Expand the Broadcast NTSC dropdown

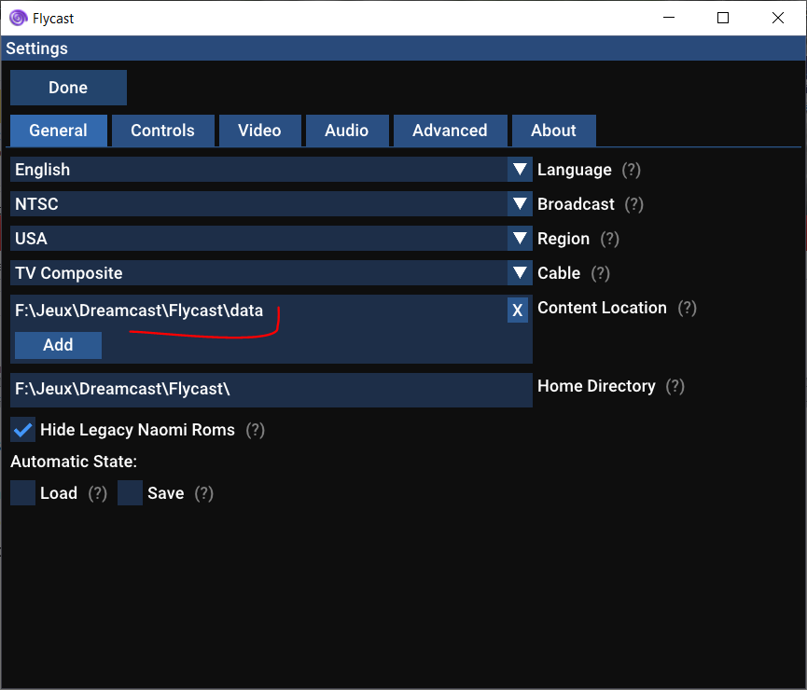(x=271, y=204)
